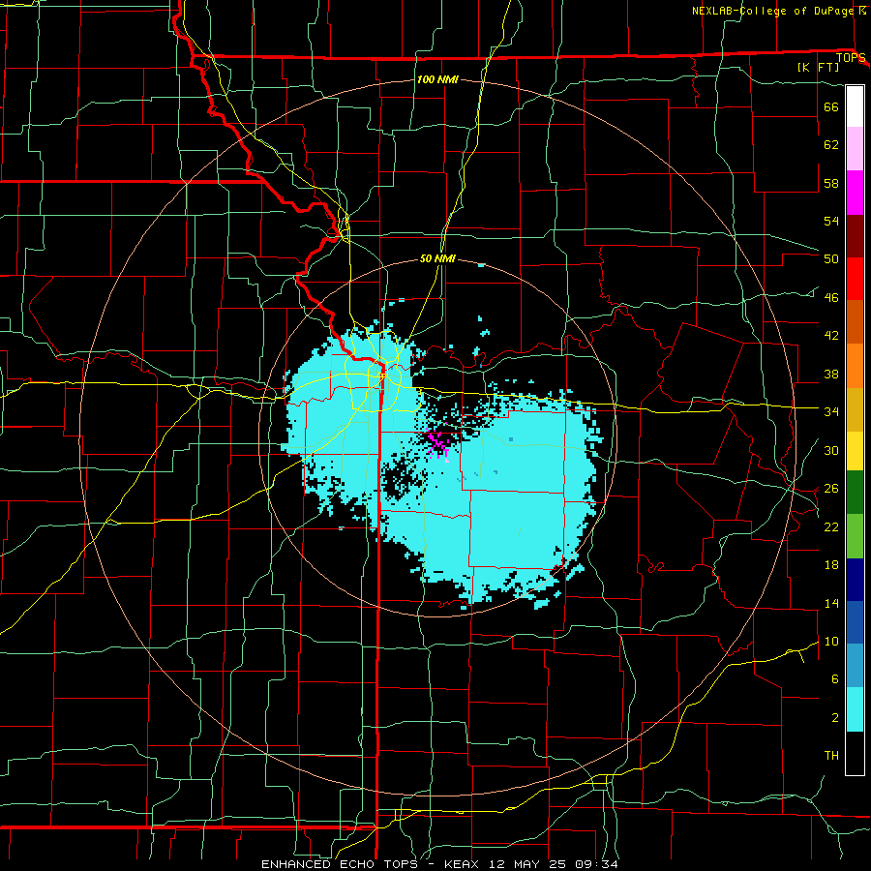Click the [K FT] units label
The image size is (871, 871).
818,67
